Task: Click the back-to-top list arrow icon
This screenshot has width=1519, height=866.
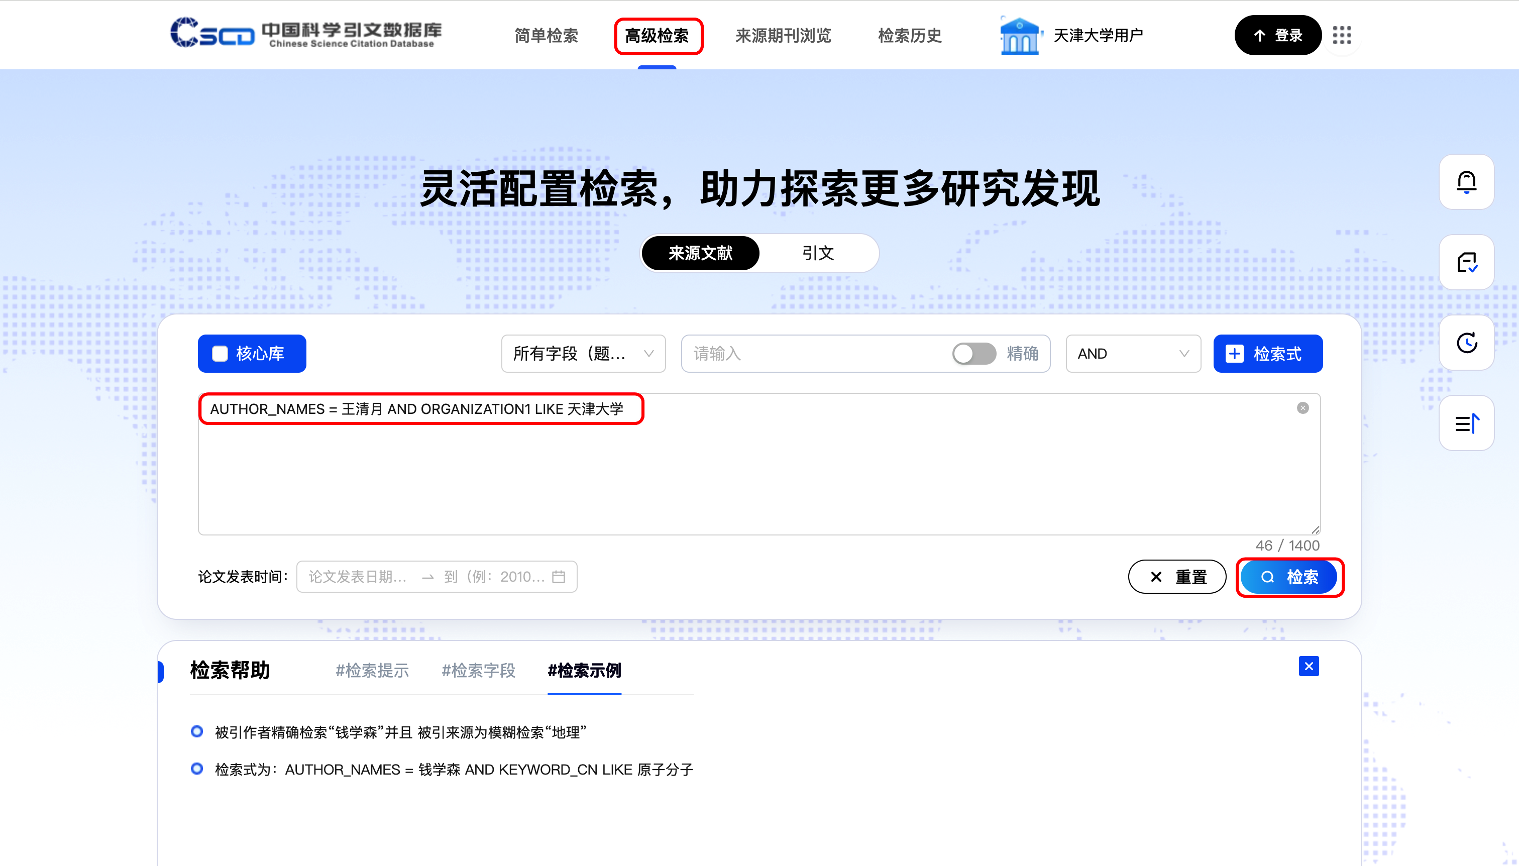Action: 1466,423
